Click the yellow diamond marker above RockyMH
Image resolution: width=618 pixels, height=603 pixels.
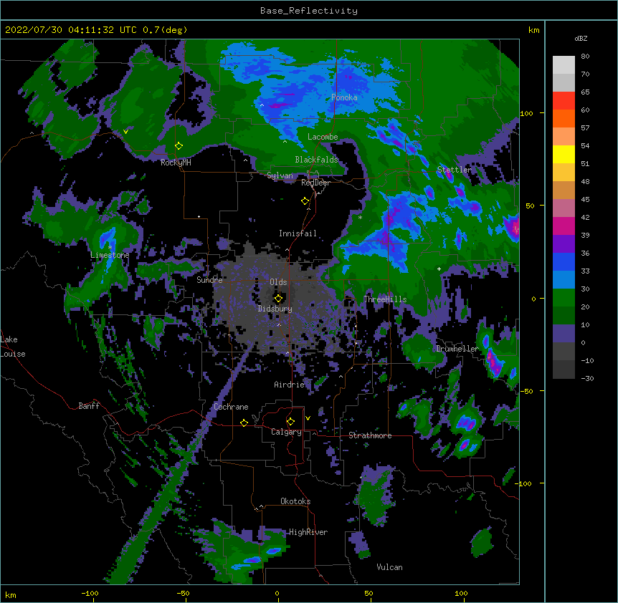pos(179,146)
